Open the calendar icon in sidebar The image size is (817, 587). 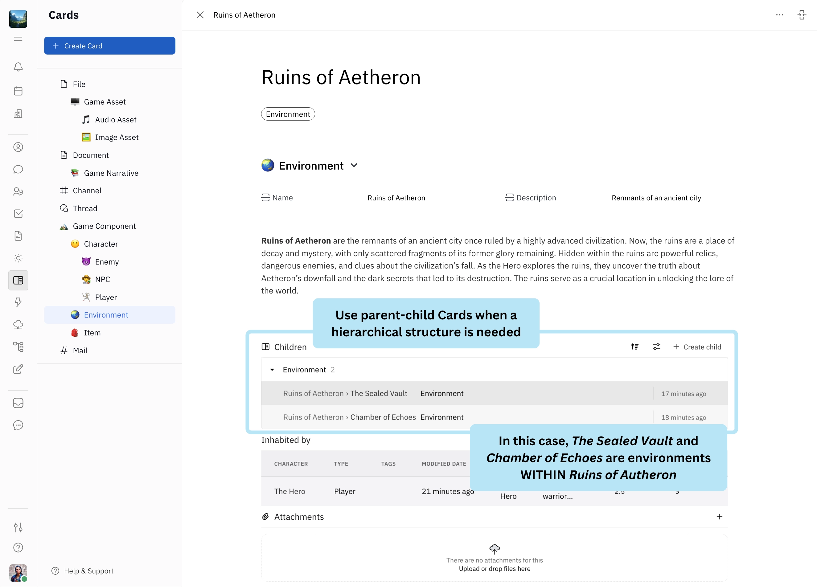pyautogui.click(x=18, y=91)
